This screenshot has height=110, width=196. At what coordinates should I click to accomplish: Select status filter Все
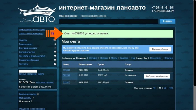(145, 58)
